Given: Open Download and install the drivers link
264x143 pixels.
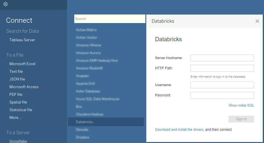Looking at the screenshot, I should [x=179, y=130].
